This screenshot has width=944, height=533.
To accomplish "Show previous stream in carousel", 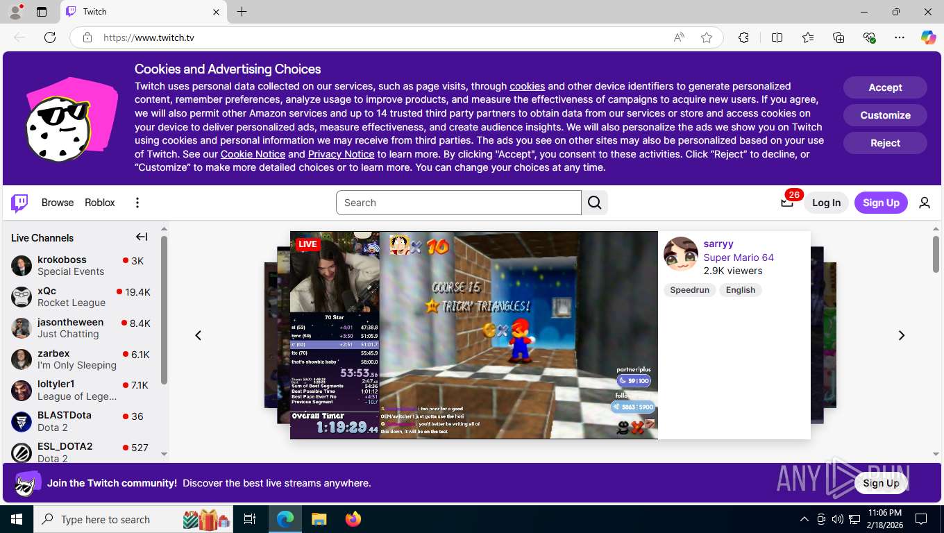I will coord(199,335).
